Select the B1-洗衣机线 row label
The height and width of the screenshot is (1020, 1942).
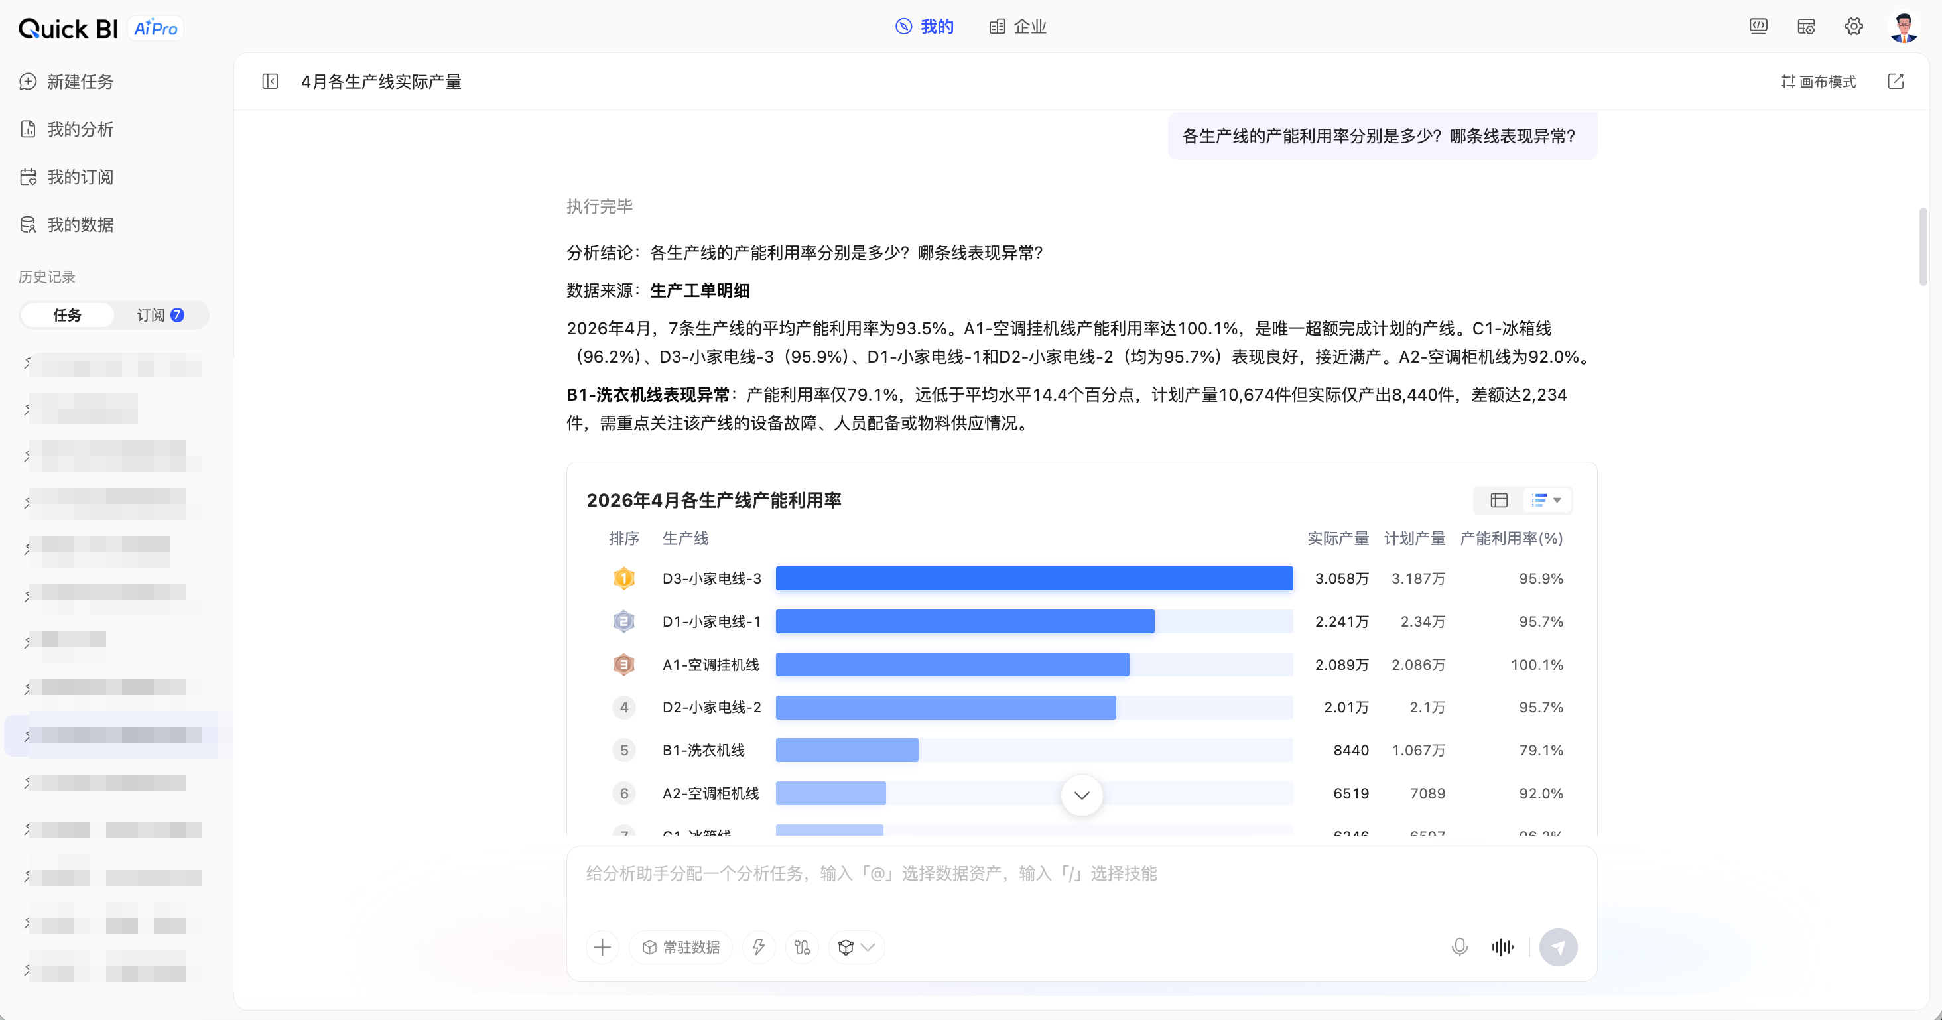[x=703, y=750]
